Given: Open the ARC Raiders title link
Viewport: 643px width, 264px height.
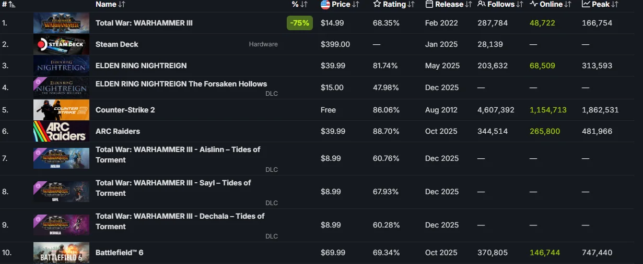Looking at the screenshot, I should point(118,131).
